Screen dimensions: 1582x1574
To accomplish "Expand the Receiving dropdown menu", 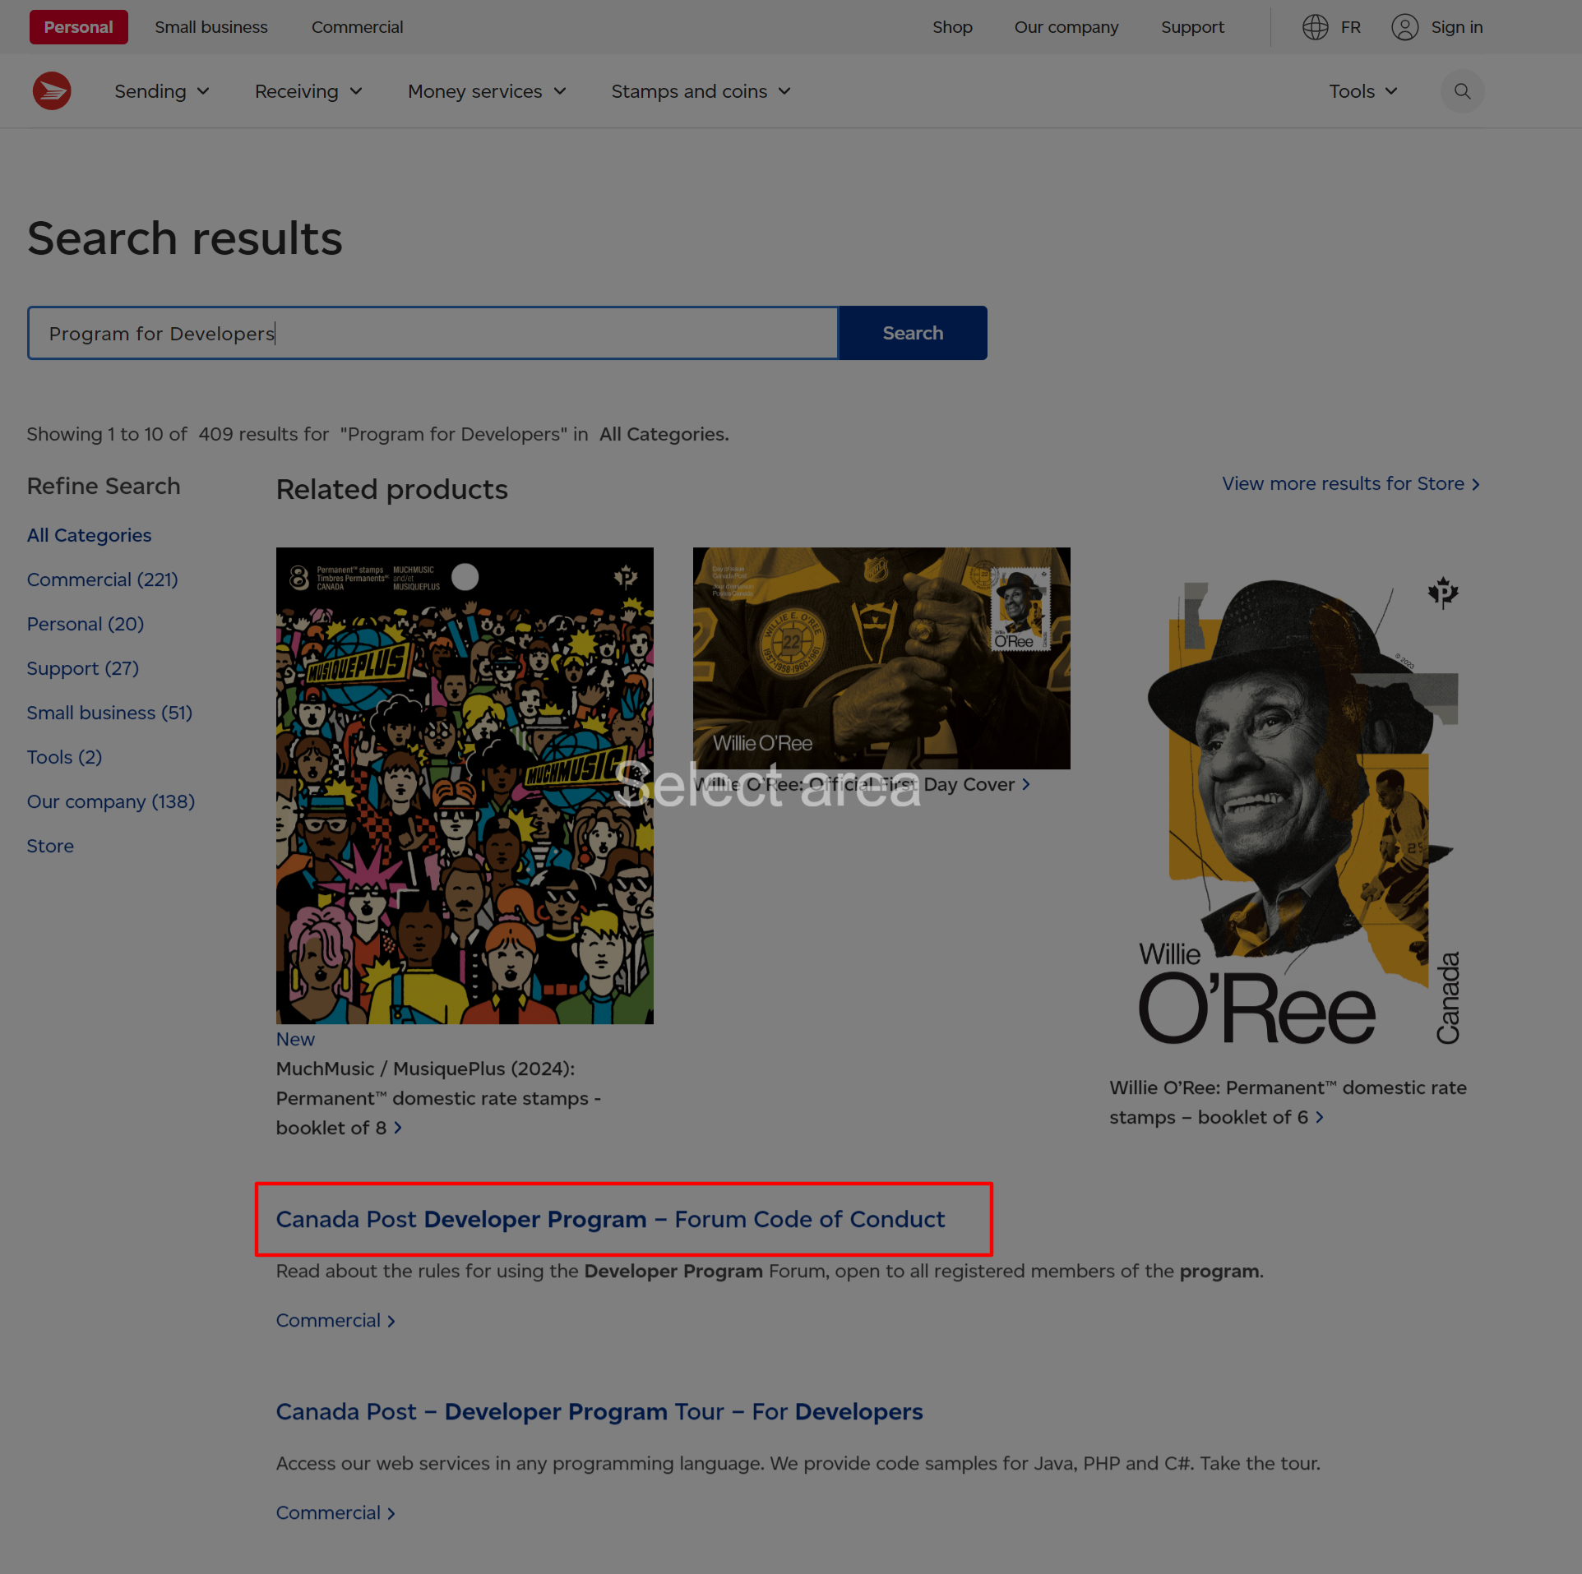I will click(x=308, y=91).
